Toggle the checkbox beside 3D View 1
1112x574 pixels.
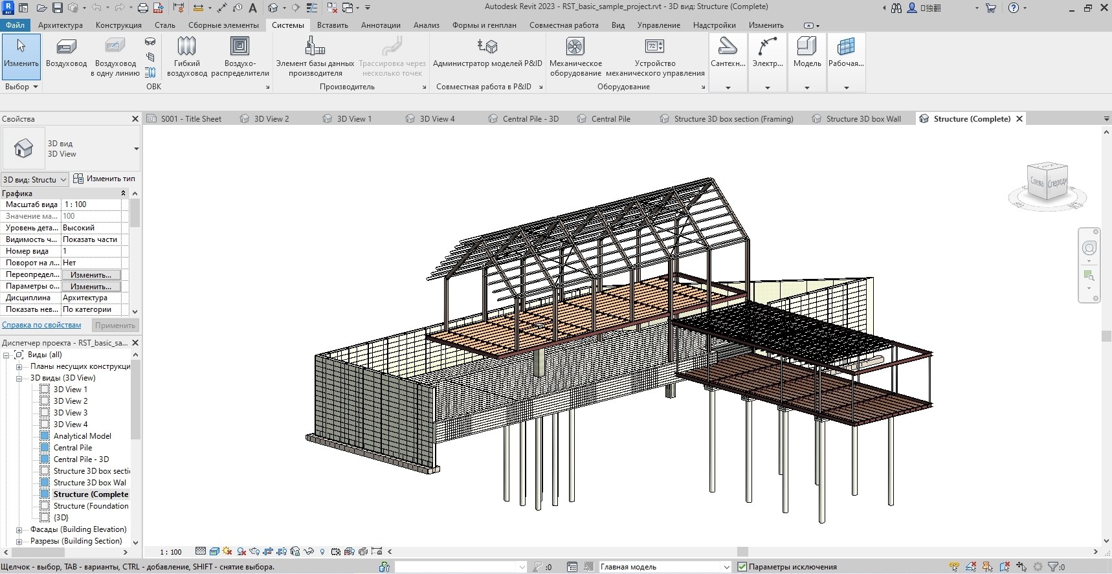click(x=45, y=390)
